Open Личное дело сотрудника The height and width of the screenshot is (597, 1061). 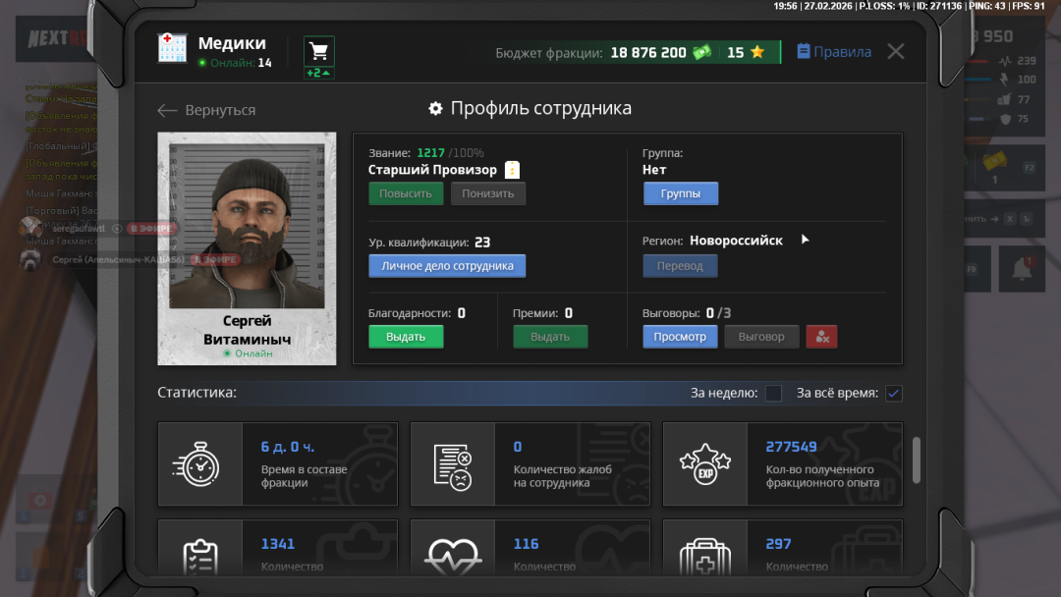point(447,266)
